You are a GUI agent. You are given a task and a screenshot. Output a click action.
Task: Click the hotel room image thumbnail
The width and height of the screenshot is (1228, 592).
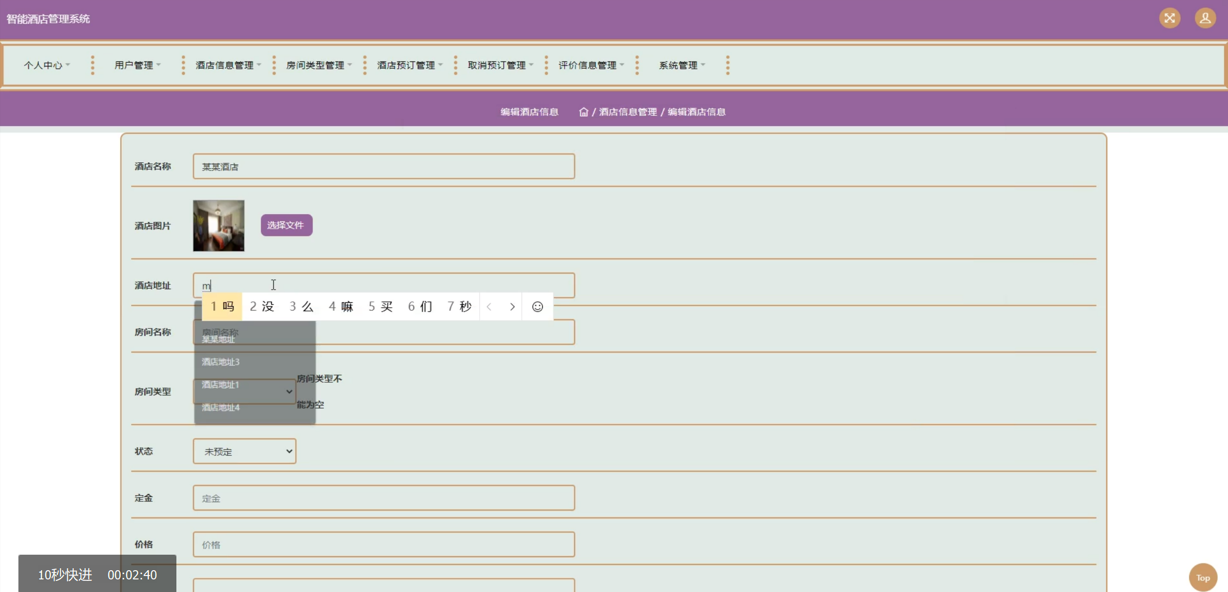(219, 226)
